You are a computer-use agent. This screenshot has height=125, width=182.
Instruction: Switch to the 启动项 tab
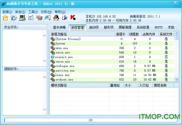(x=94, y=28)
